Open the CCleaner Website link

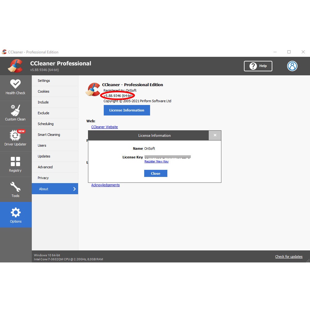[x=104, y=127]
